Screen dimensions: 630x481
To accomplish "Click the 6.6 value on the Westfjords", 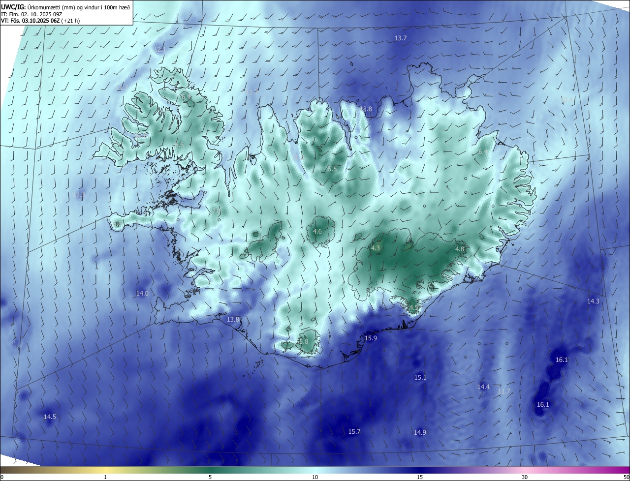I will (179, 145).
